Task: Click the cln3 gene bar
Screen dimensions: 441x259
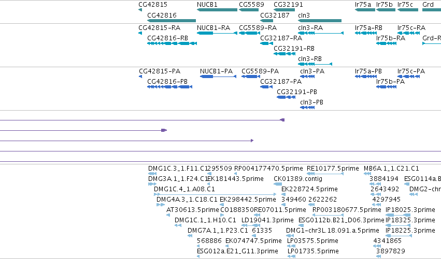Action: coord(320,21)
